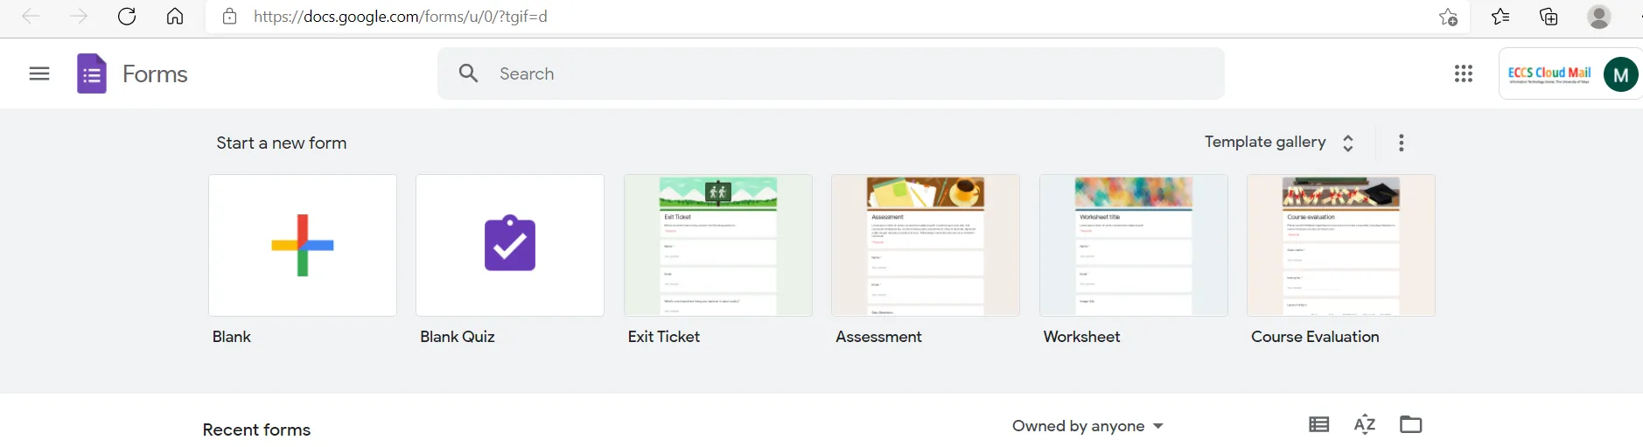1643x447 pixels.
Task: Click the browser address bar URL
Action: click(x=401, y=17)
